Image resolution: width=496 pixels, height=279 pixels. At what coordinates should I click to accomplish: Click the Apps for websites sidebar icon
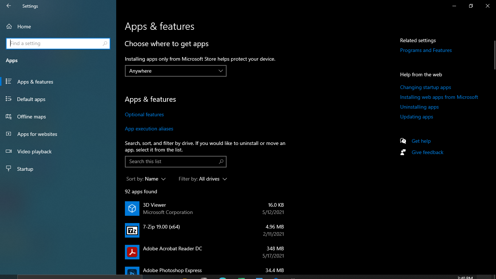pos(9,134)
